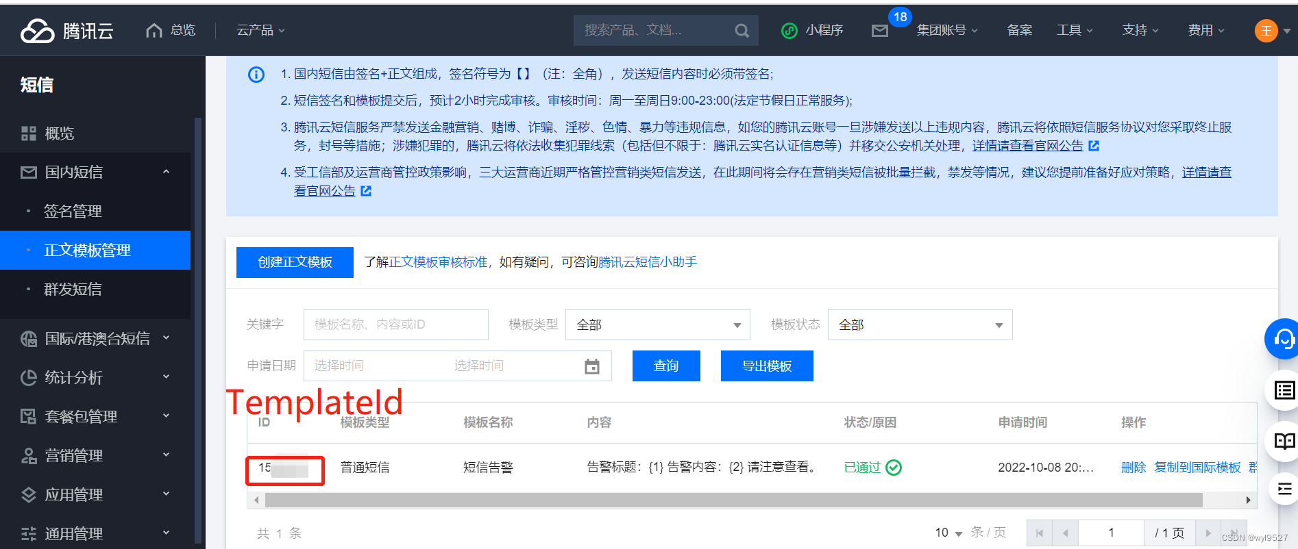The image size is (1298, 549).
Task: Click the floating menu collapse icon
Action: point(1284,489)
